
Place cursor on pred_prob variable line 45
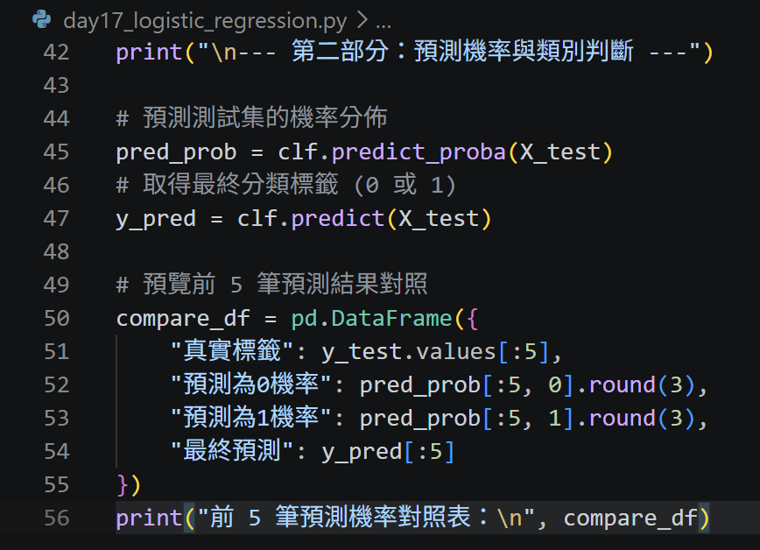(176, 152)
